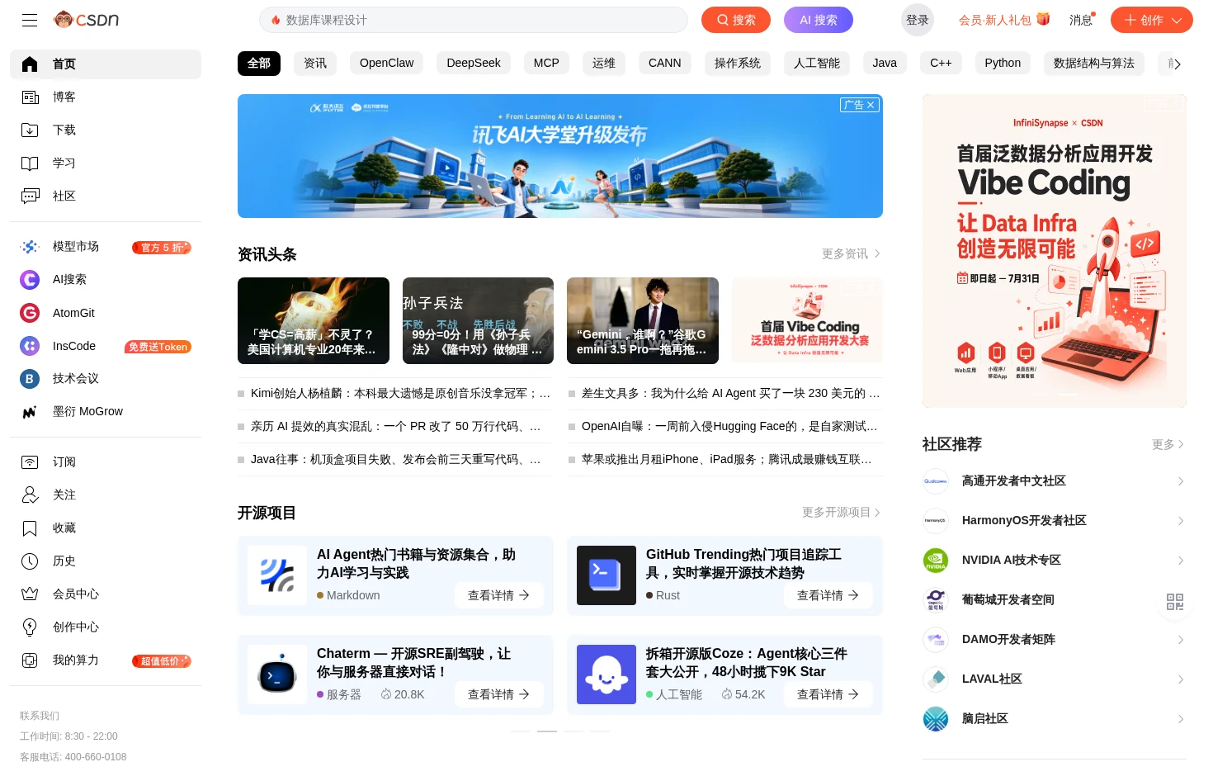Open the 学习 book icon

tap(30, 163)
